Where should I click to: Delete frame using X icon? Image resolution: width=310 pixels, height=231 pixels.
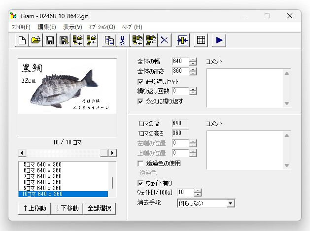pyautogui.click(x=165, y=40)
